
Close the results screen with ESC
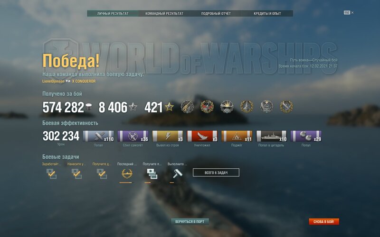349,13
